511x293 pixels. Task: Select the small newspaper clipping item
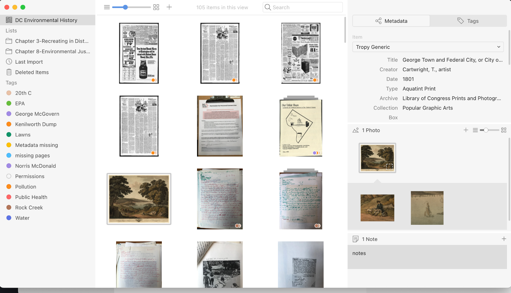(301, 265)
